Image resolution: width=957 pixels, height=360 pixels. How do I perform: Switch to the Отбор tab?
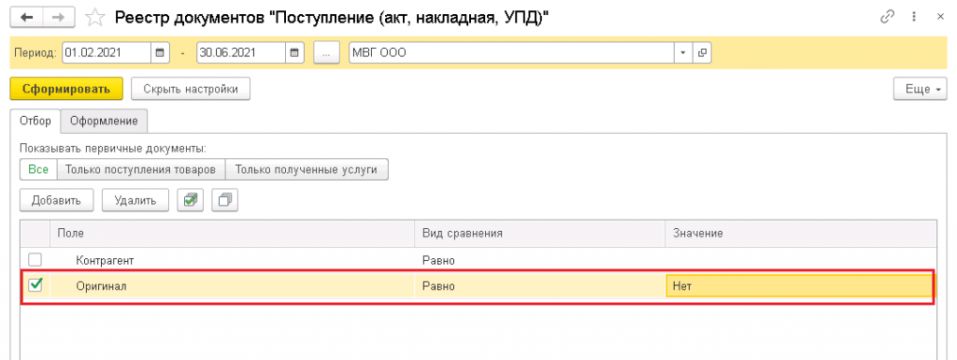pos(36,121)
